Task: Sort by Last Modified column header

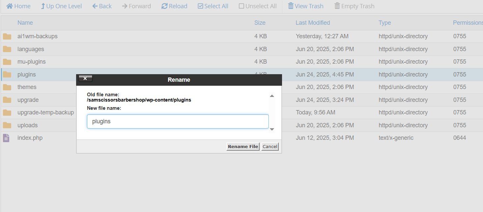Action: [313, 23]
